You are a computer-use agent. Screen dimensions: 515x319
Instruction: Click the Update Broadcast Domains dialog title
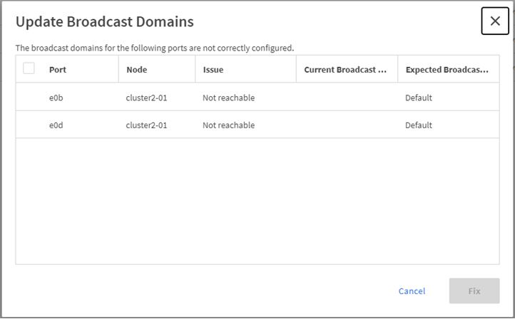pos(105,22)
